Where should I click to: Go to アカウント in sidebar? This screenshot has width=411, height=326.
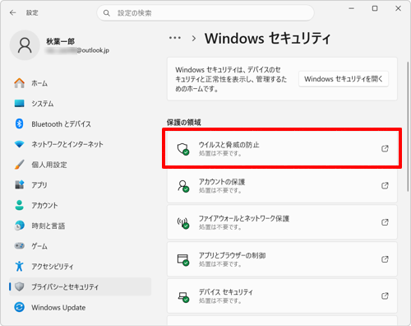click(x=80, y=205)
